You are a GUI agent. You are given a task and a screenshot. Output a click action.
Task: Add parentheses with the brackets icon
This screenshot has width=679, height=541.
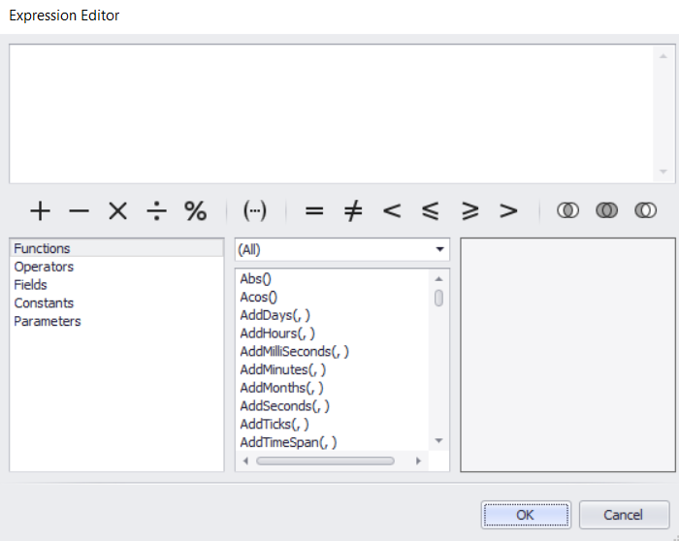pyautogui.click(x=255, y=210)
